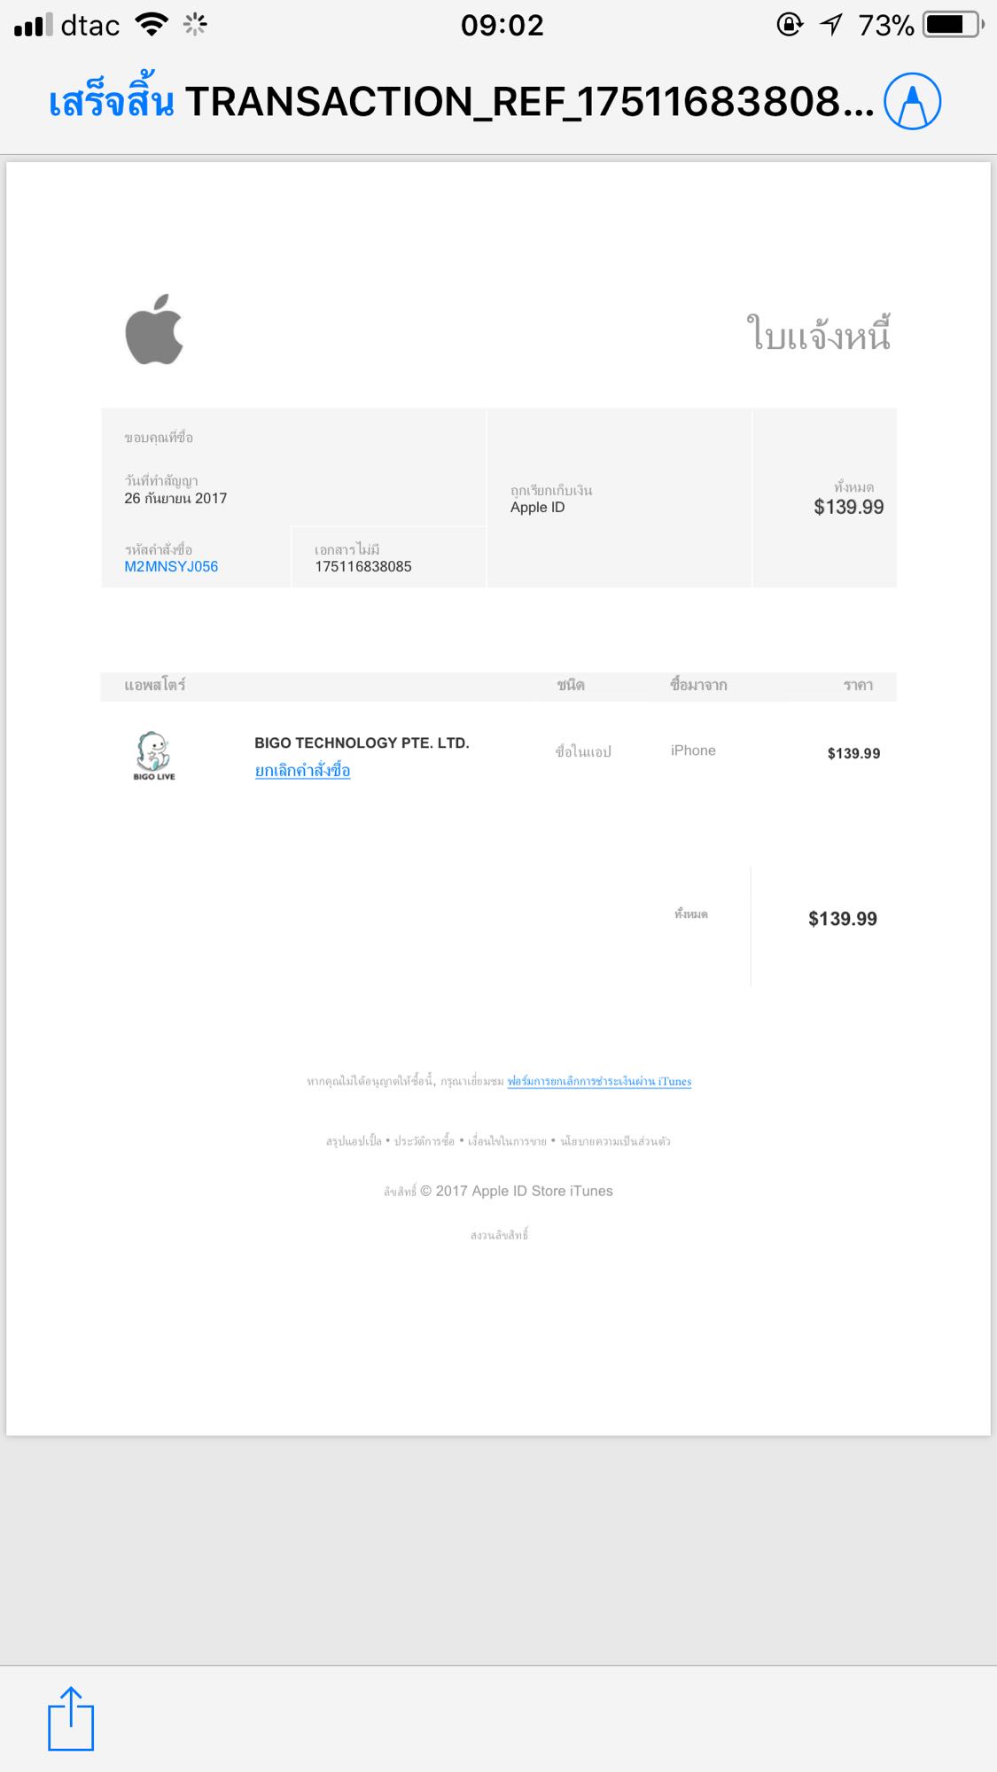This screenshot has width=997, height=1772.
Task: Open order code M2MNSYJ056 link
Action: tap(171, 566)
